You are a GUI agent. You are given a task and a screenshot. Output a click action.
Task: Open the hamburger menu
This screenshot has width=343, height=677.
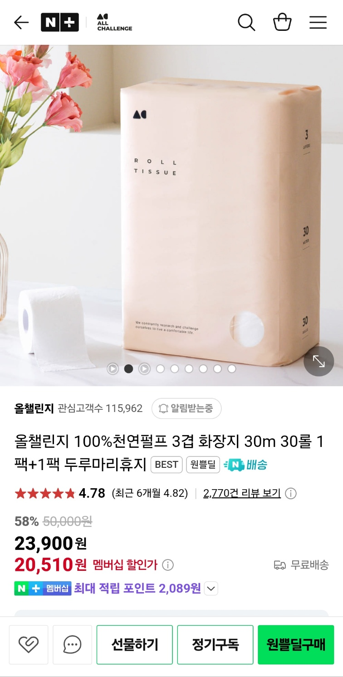click(318, 22)
